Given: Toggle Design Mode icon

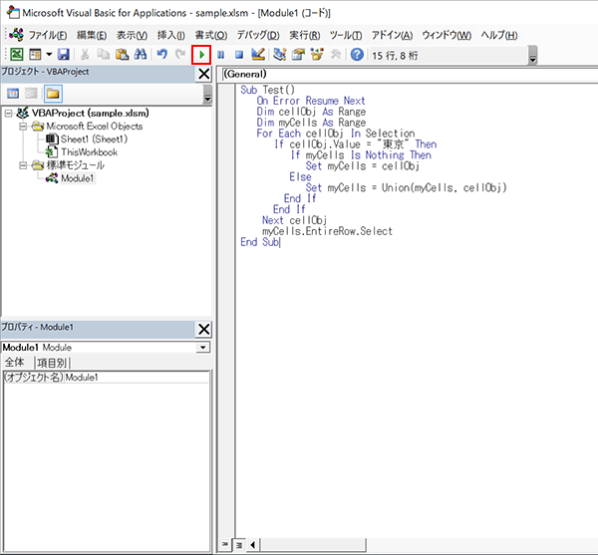Looking at the screenshot, I should pos(258,55).
